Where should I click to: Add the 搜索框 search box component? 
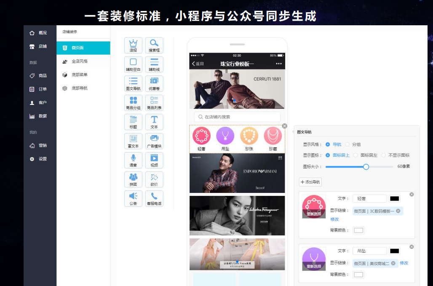pyautogui.click(x=154, y=45)
